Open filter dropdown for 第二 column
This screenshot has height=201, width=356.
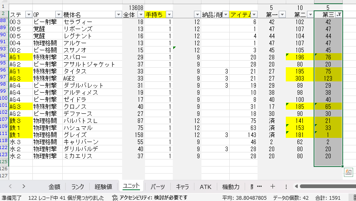(x=310, y=15)
